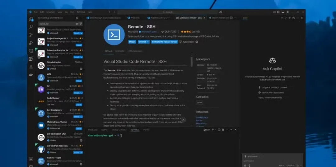Open the Welcome editor tab

coord(135,18)
